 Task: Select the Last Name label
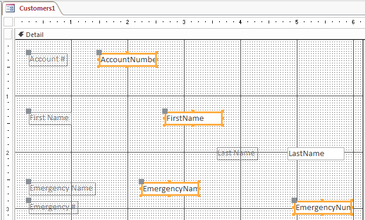point(237,154)
